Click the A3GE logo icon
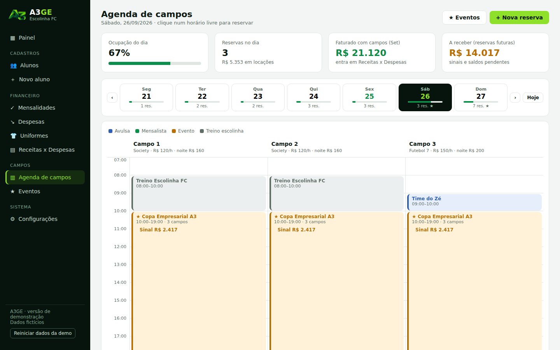The height and width of the screenshot is (350, 560). click(x=17, y=15)
